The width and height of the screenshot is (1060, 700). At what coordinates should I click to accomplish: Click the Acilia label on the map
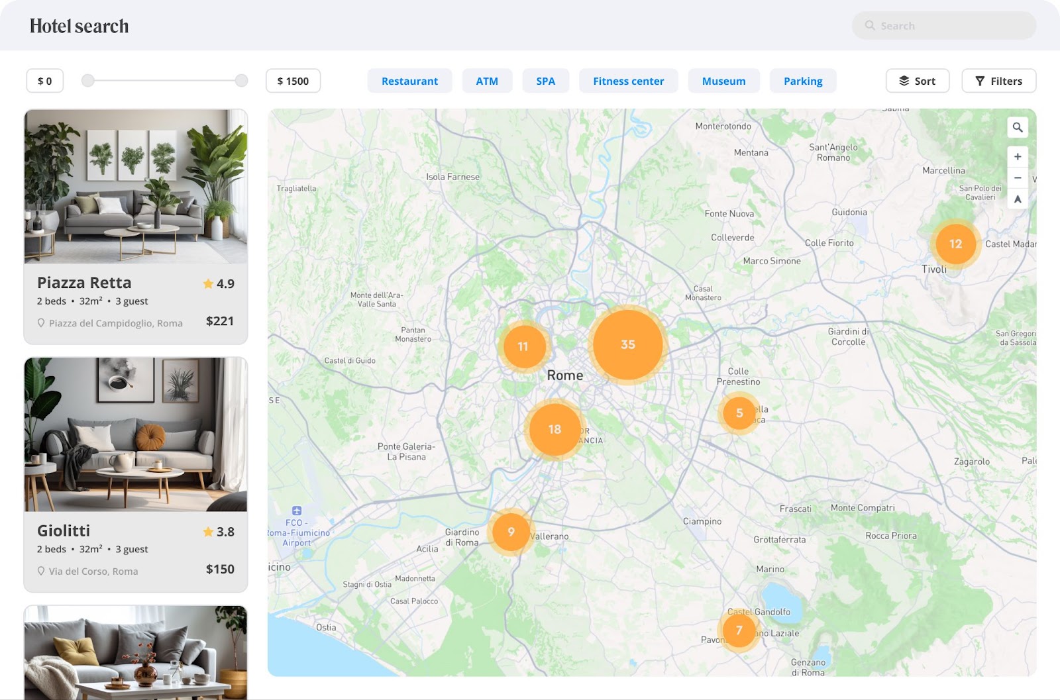[x=427, y=549]
